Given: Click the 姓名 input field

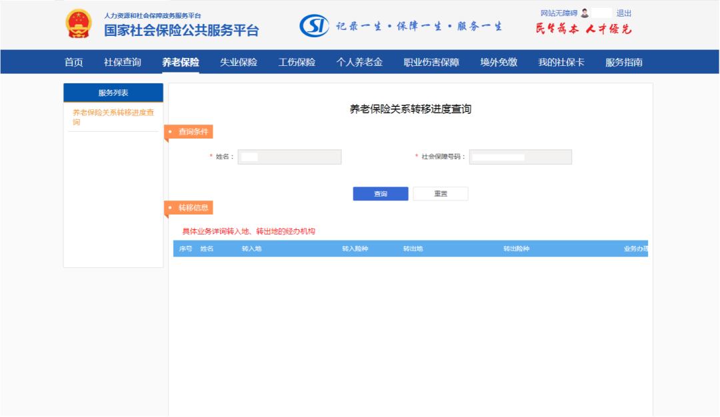Looking at the screenshot, I should (289, 157).
